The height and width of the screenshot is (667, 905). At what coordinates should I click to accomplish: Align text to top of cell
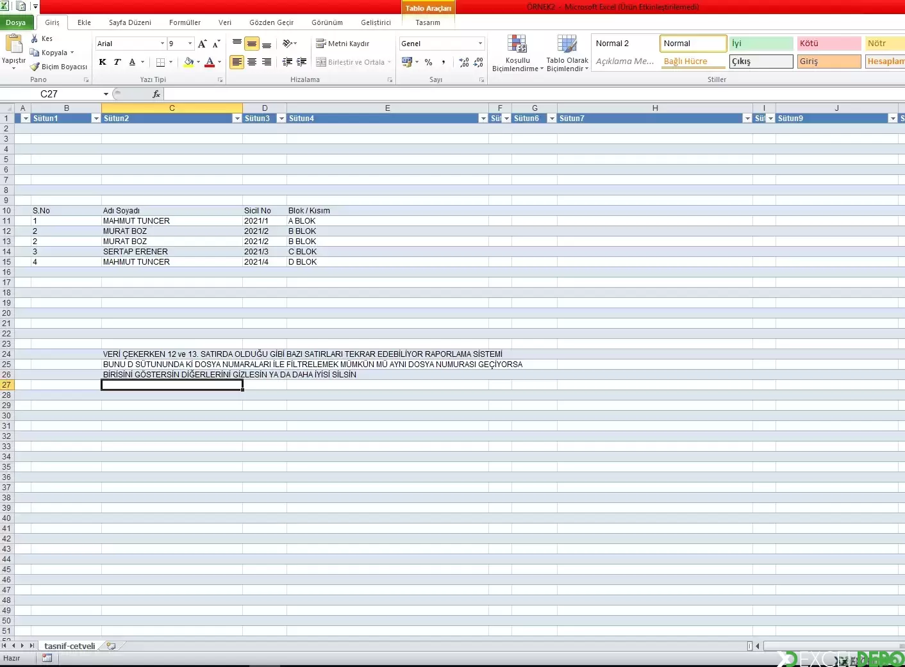(237, 44)
